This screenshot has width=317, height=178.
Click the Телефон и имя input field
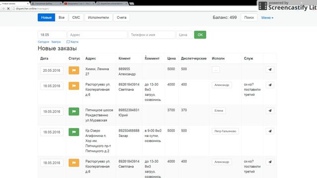click(x=152, y=35)
